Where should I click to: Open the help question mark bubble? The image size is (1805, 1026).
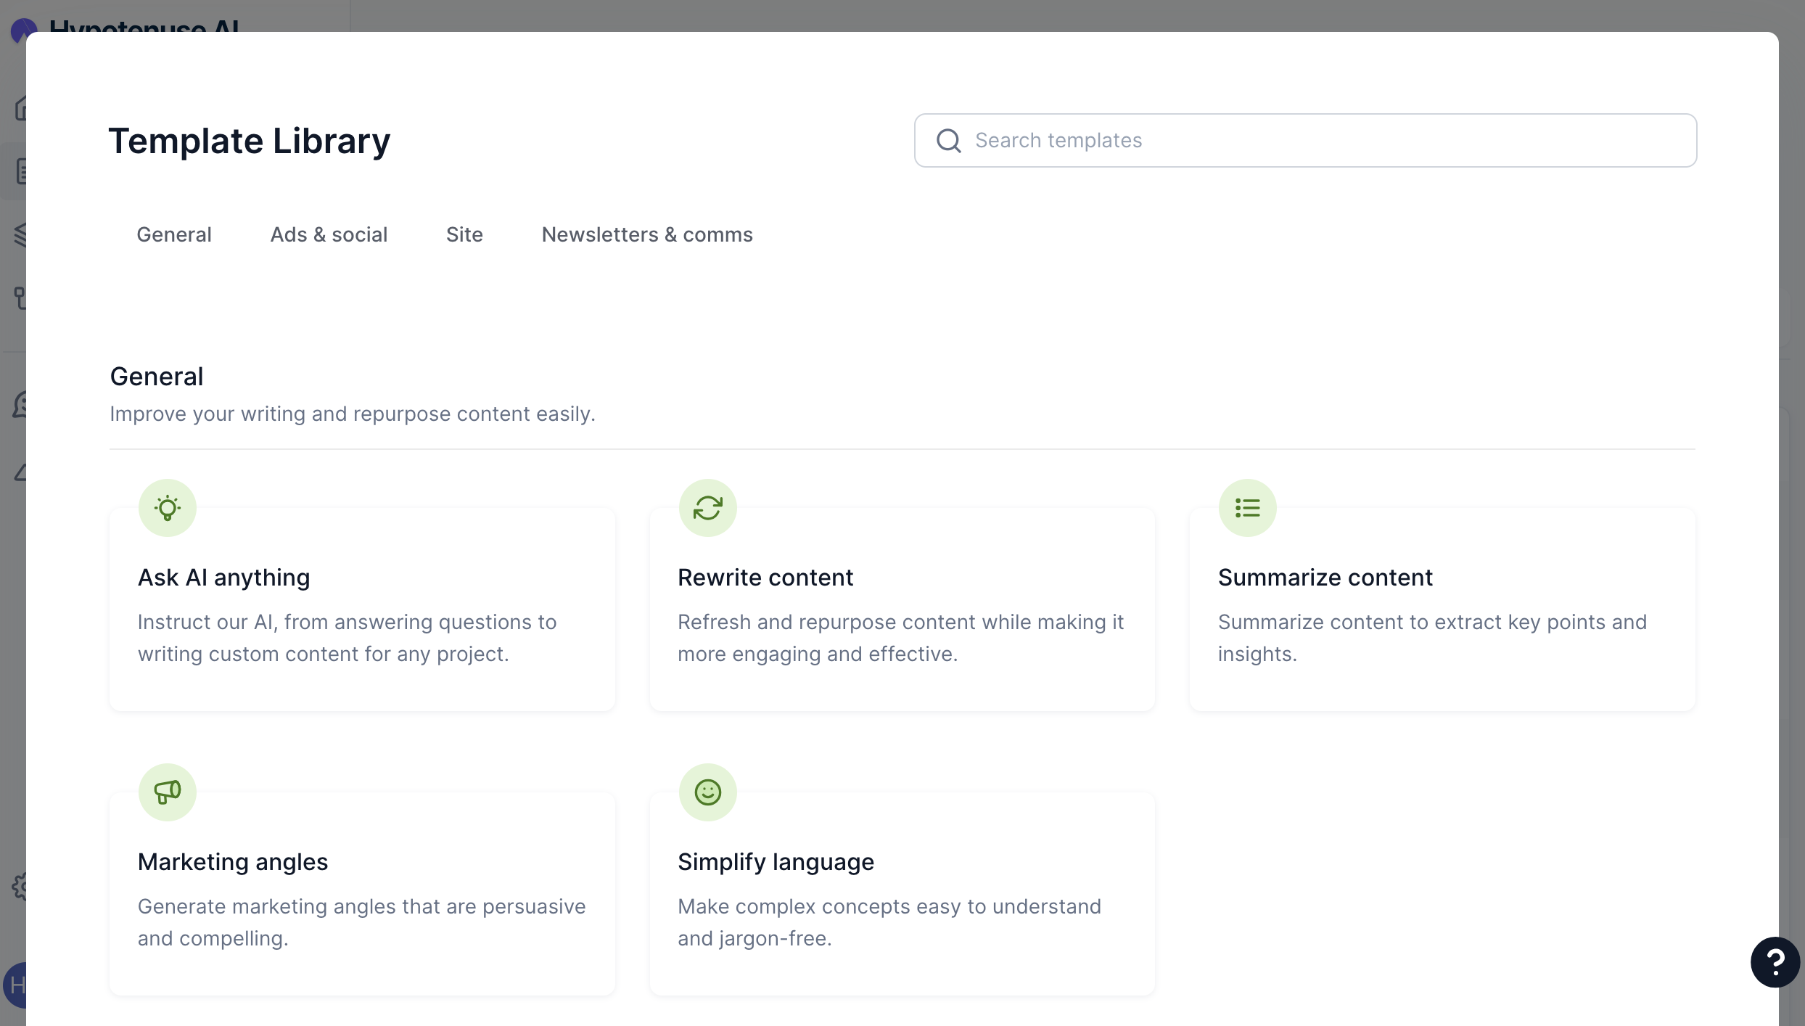(x=1775, y=963)
